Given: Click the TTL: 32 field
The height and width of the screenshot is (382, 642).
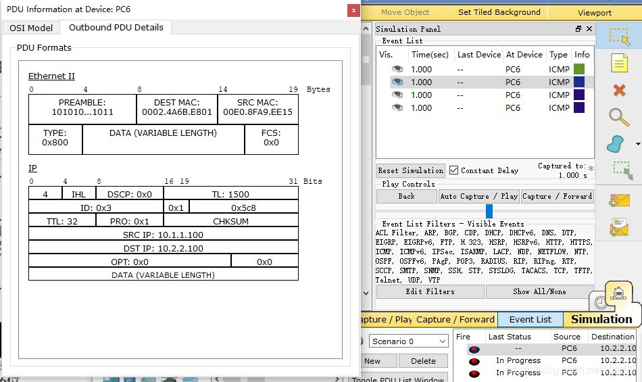Looking at the screenshot, I should point(62,221).
